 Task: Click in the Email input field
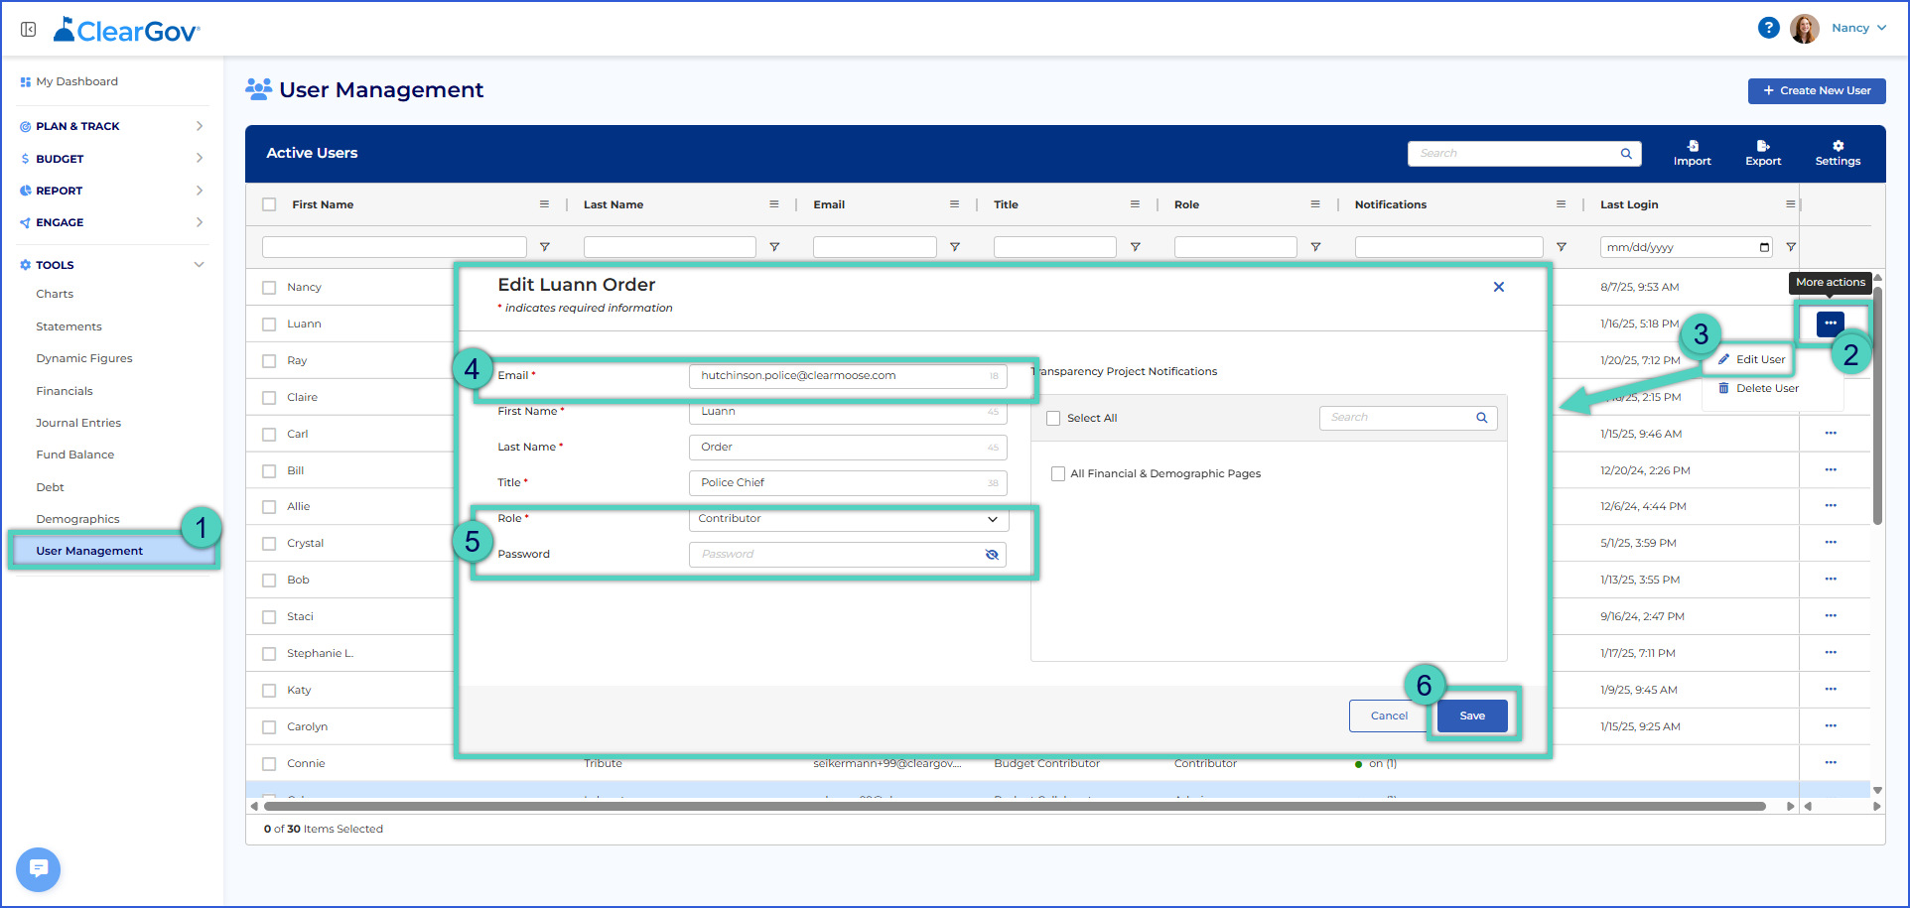pyautogui.click(x=848, y=376)
